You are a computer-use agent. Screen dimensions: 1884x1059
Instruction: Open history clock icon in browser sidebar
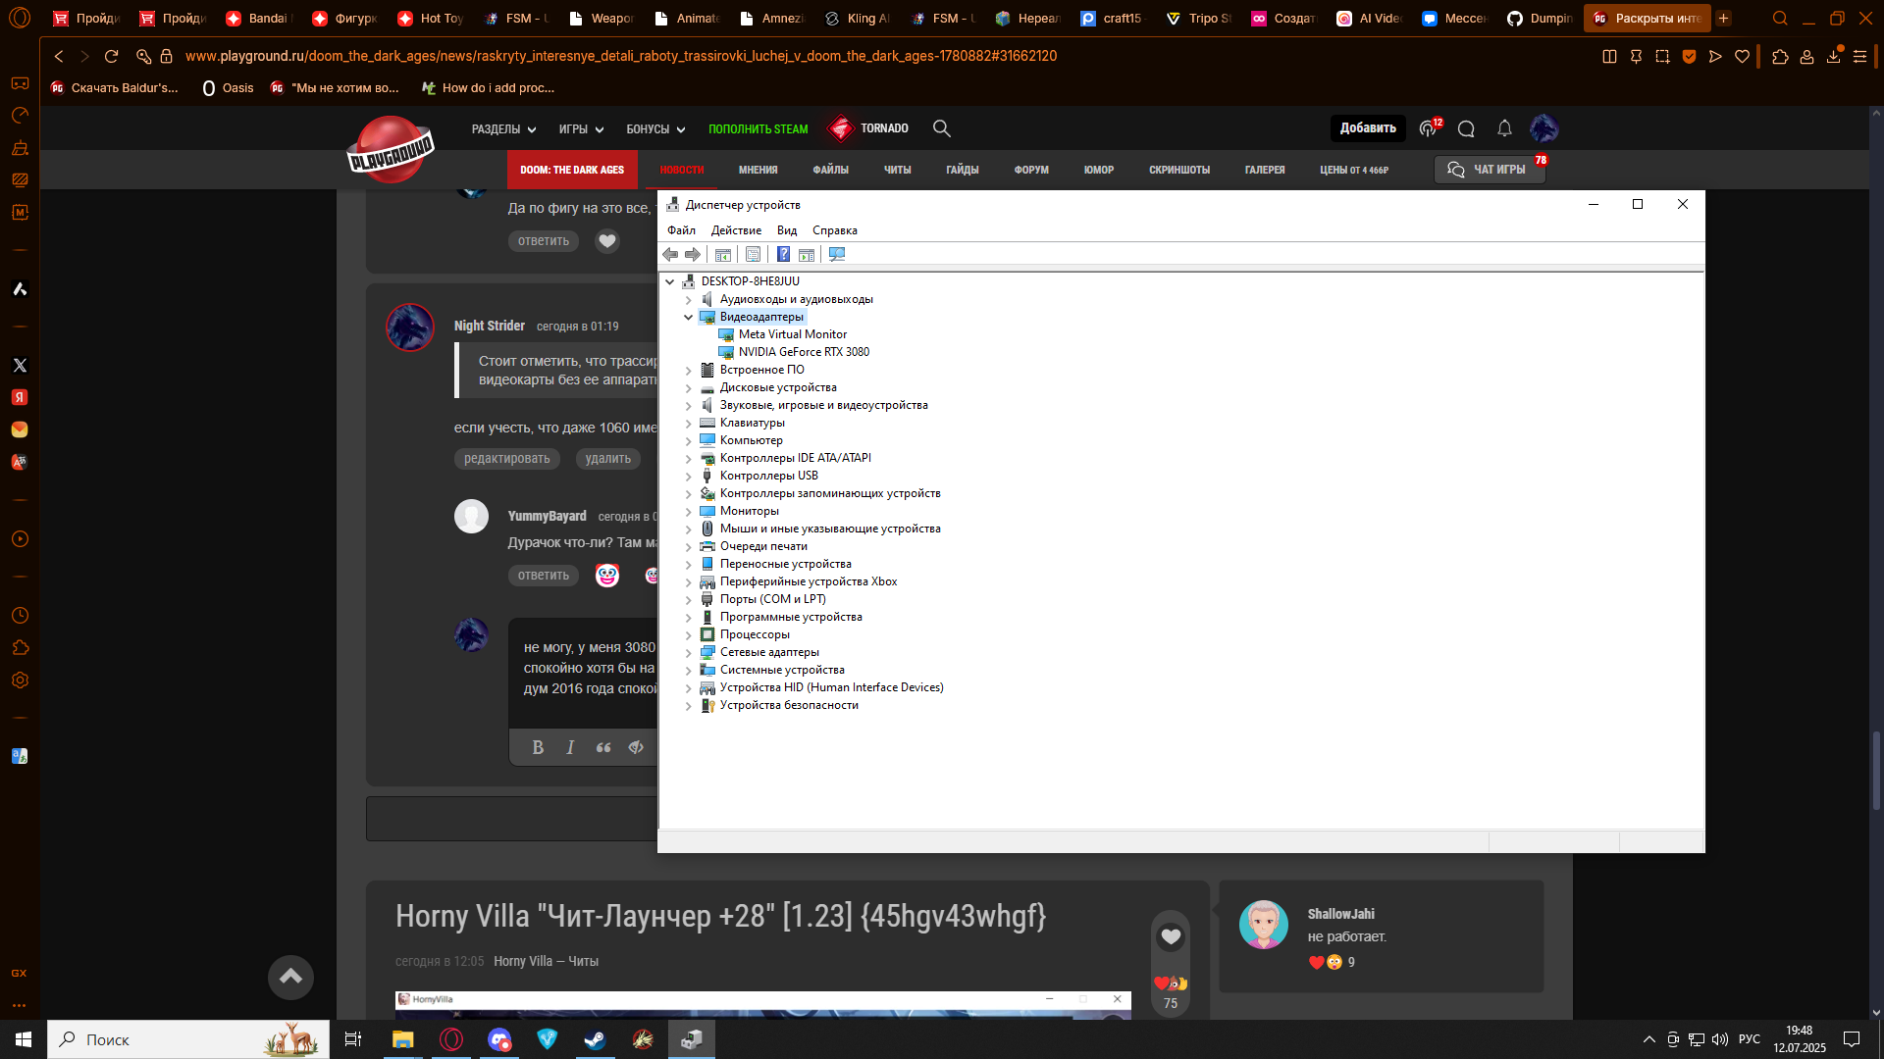(x=20, y=616)
